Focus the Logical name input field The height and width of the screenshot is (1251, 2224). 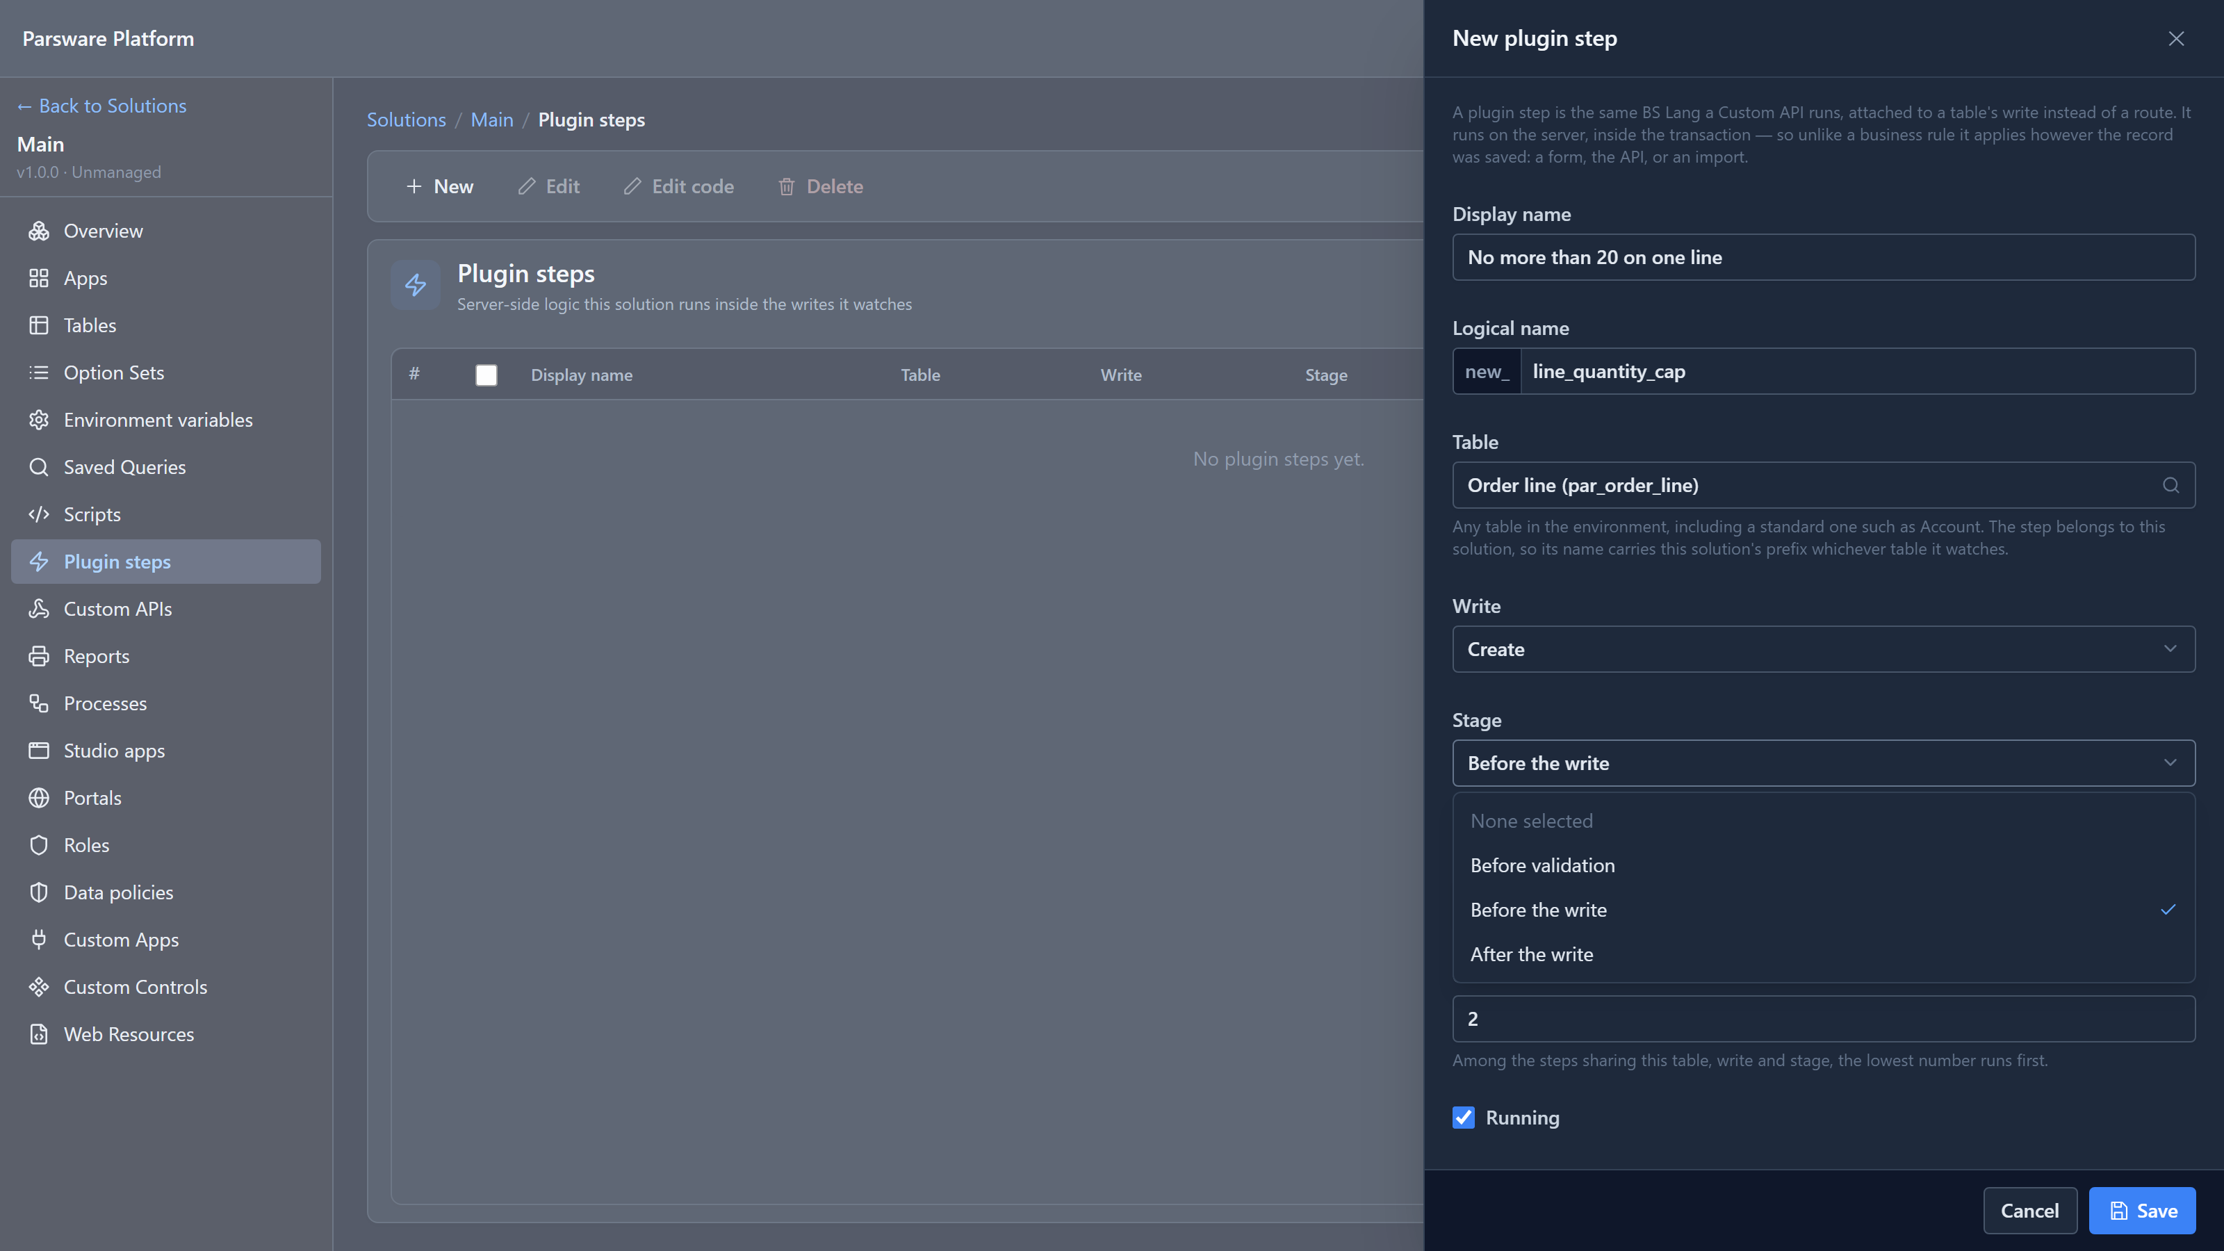point(1857,371)
